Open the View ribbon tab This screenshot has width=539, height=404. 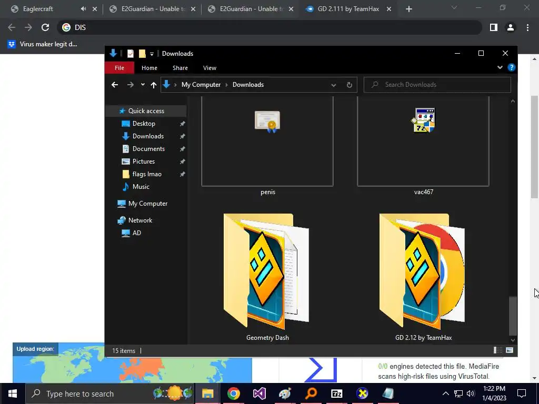tap(209, 68)
